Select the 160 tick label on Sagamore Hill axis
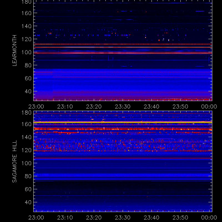This screenshot has width=222, height=222. click(x=26, y=124)
